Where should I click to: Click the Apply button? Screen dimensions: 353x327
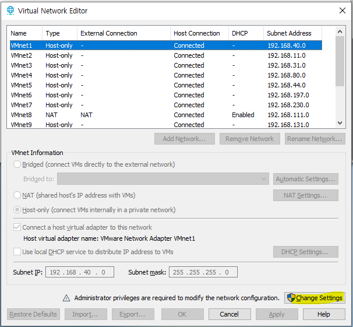click(x=277, y=314)
